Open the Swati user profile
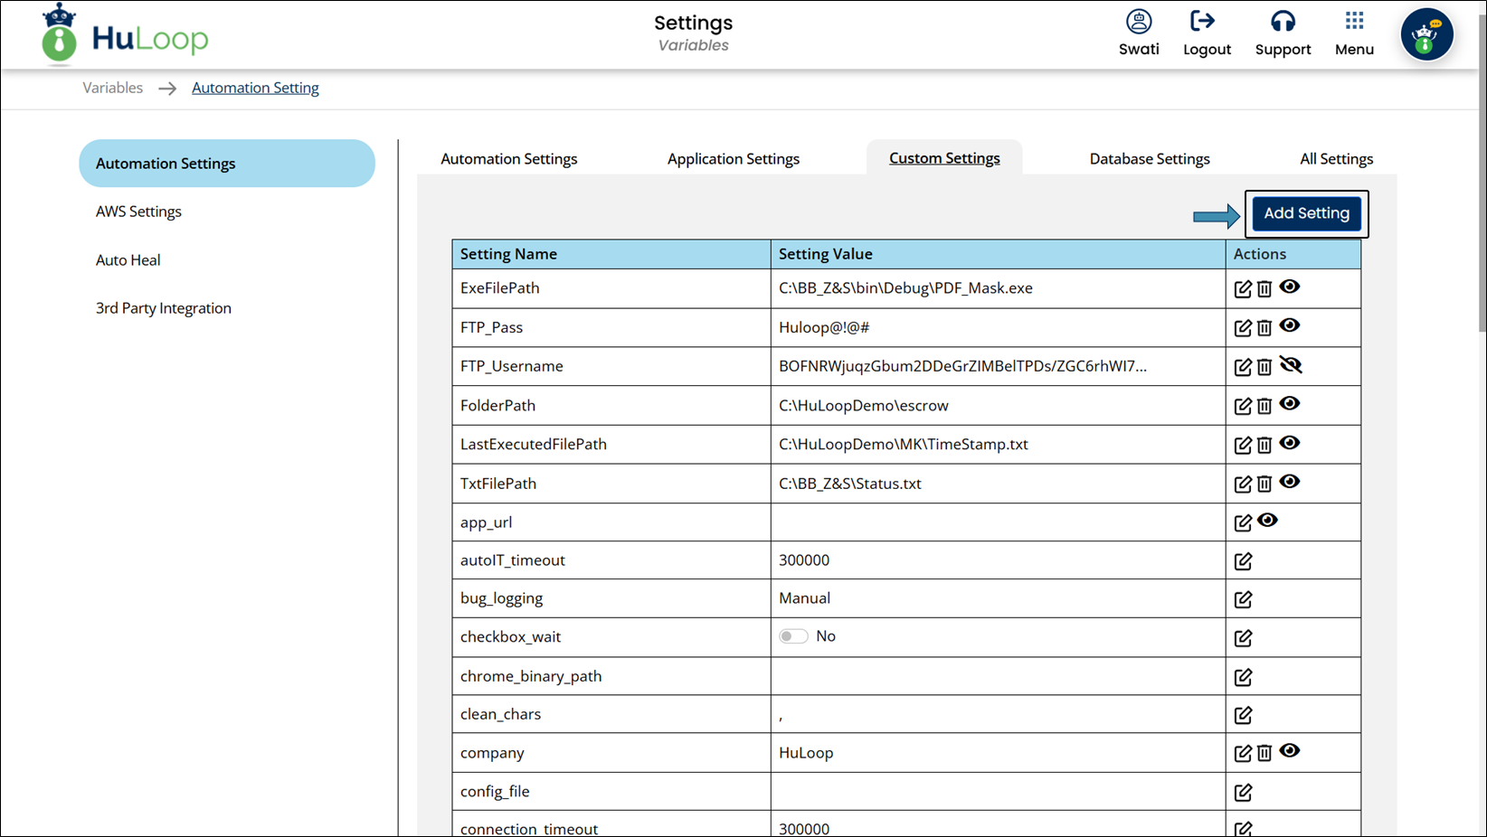1487x837 pixels. pyautogui.click(x=1139, y=33)
